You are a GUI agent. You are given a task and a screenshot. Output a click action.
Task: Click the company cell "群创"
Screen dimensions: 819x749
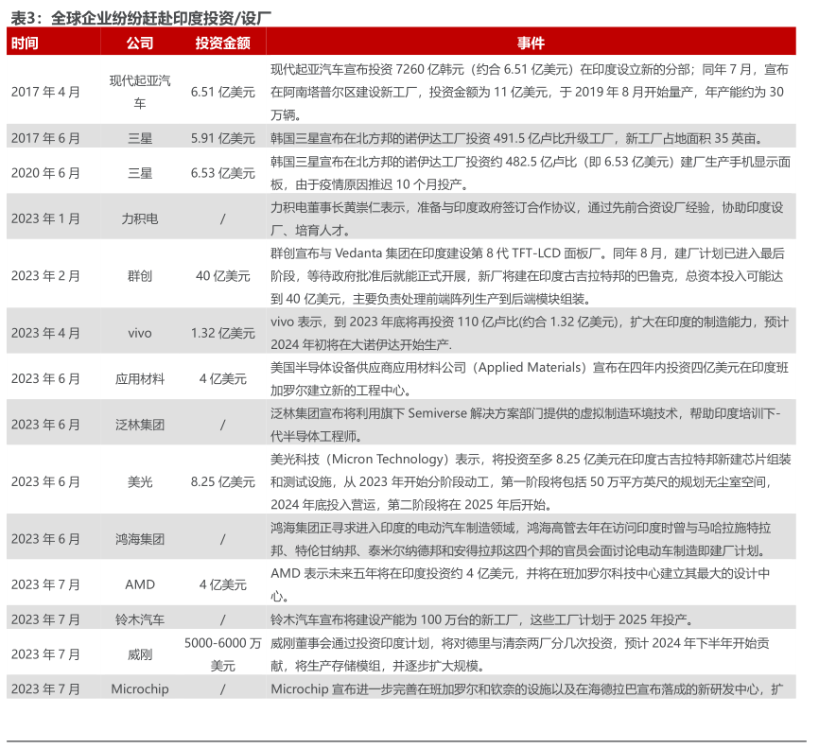(140, 275)
